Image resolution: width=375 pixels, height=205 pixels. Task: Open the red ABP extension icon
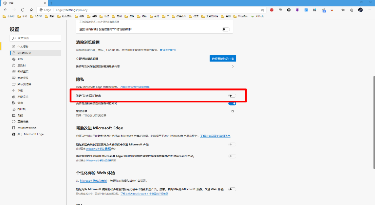(272, 10)
